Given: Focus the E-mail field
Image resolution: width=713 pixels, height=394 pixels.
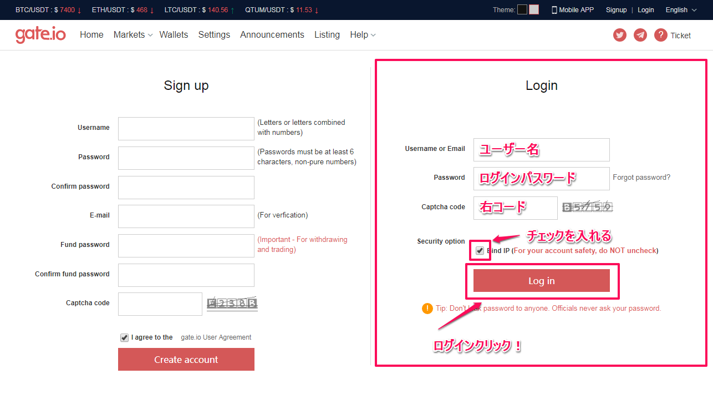Looking at the screenshot, I should [186, 216].
